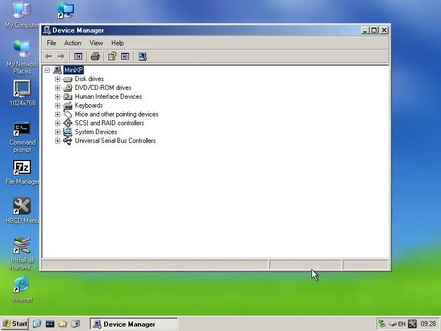441x331 pixels.
Task: Select the DVD/CD-ROM drives icon
Action: tap(68, 88)
